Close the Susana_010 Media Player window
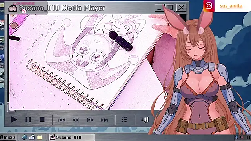Viewport: 251px width, 141px height. tap(181, 7)
